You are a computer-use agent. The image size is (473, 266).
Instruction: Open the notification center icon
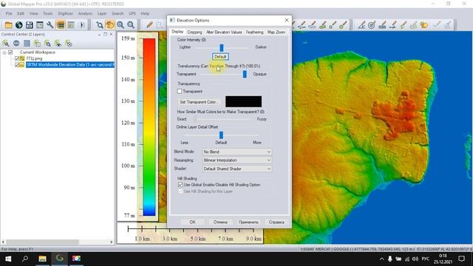click(461, 259)
